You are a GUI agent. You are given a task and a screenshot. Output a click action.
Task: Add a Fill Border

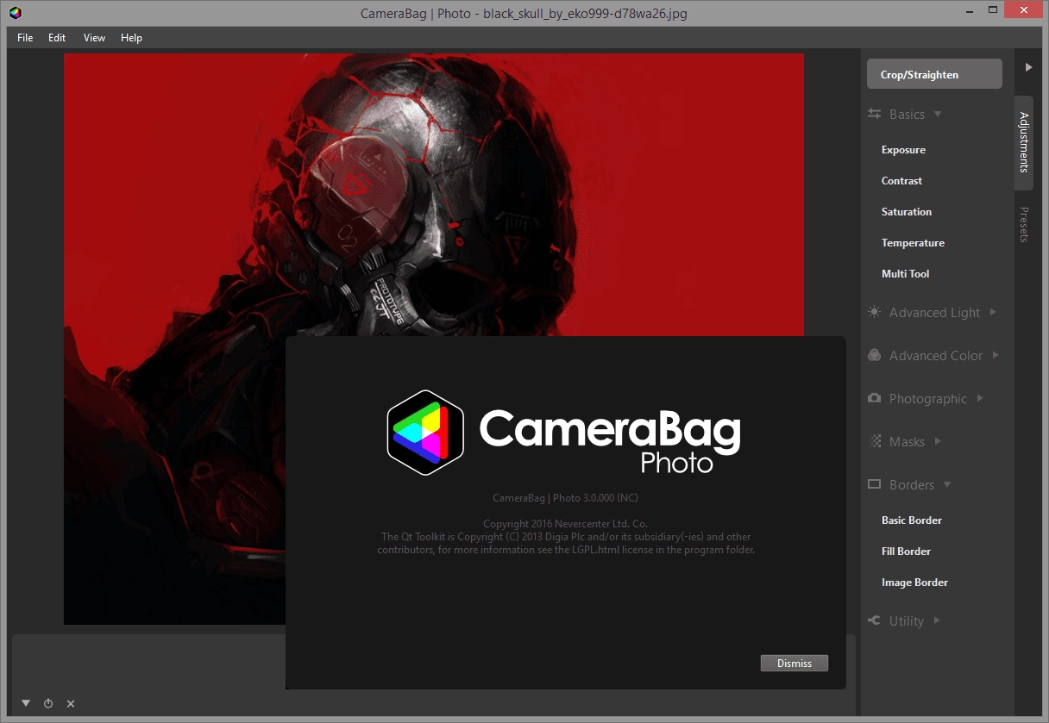(906, 552)
